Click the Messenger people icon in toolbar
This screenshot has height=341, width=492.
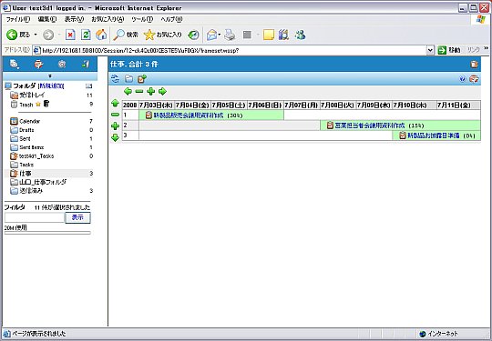[301, 35]
